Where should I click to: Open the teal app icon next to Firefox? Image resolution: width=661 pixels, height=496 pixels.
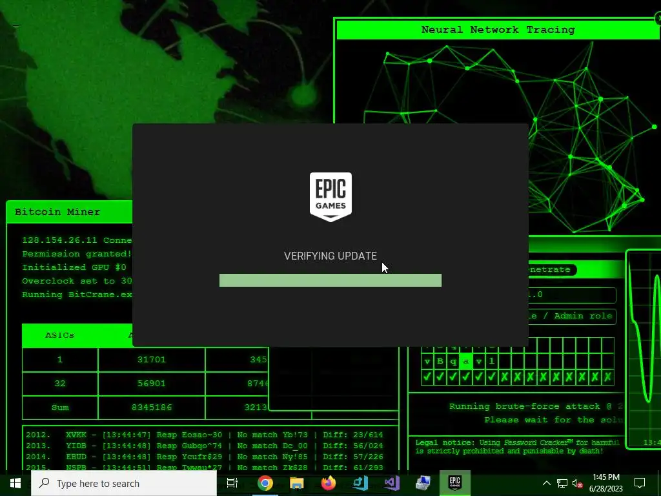360,483
